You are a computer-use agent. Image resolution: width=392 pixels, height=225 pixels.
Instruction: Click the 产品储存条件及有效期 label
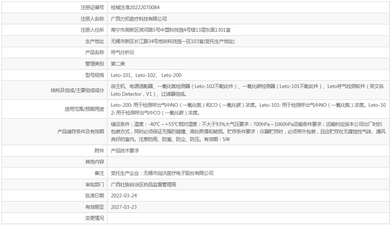(81, 131)
